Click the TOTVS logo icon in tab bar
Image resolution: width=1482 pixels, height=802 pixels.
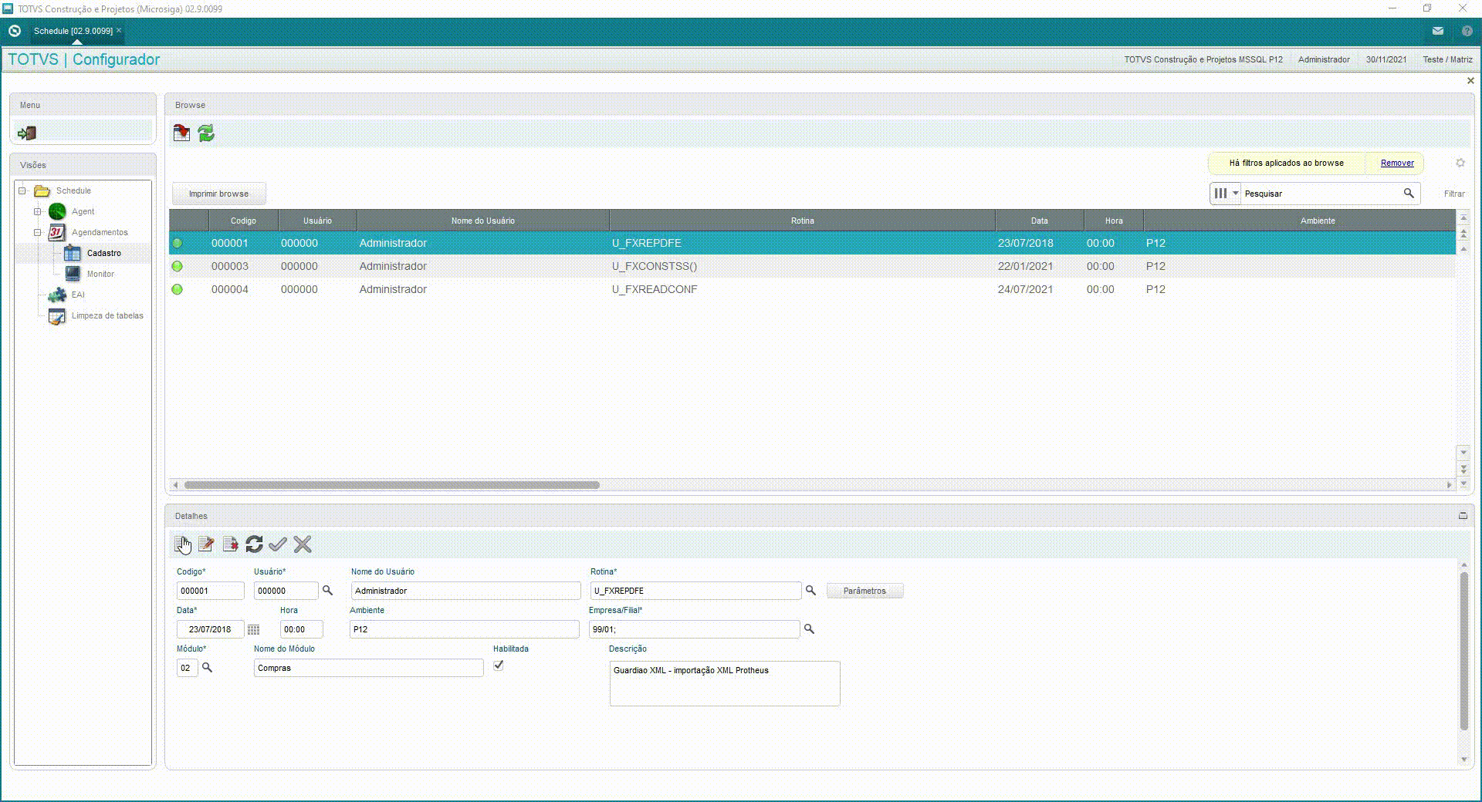click(x=14, y=31)
